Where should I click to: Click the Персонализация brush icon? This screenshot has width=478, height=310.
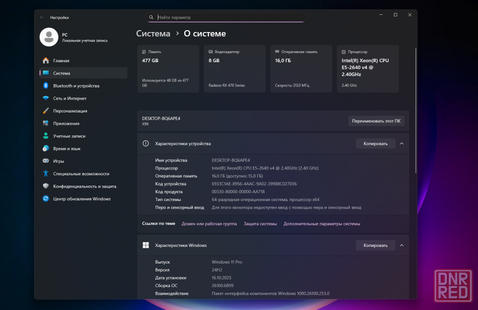(46, 111)
